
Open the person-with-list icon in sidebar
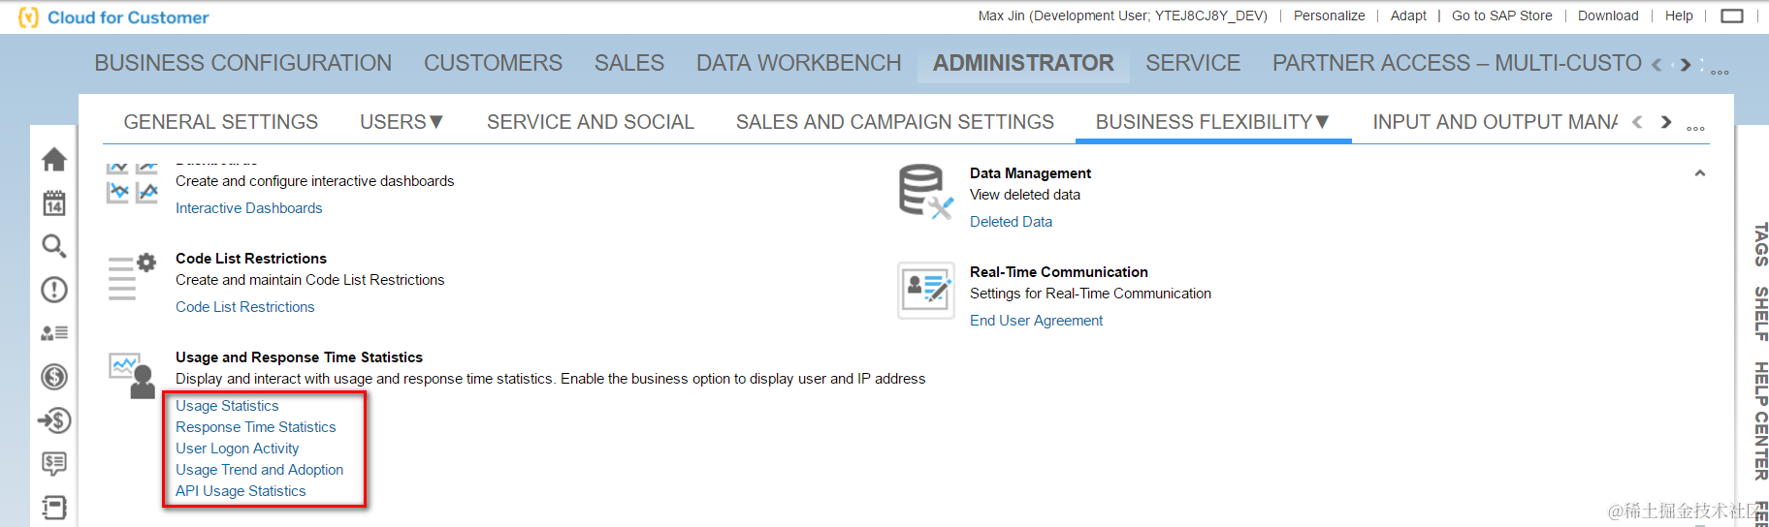[x=54, y=333]
